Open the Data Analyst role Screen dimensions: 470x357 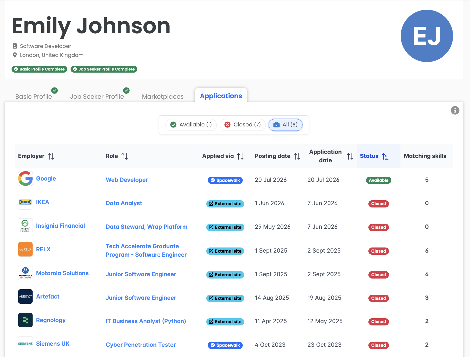[124, 203]
